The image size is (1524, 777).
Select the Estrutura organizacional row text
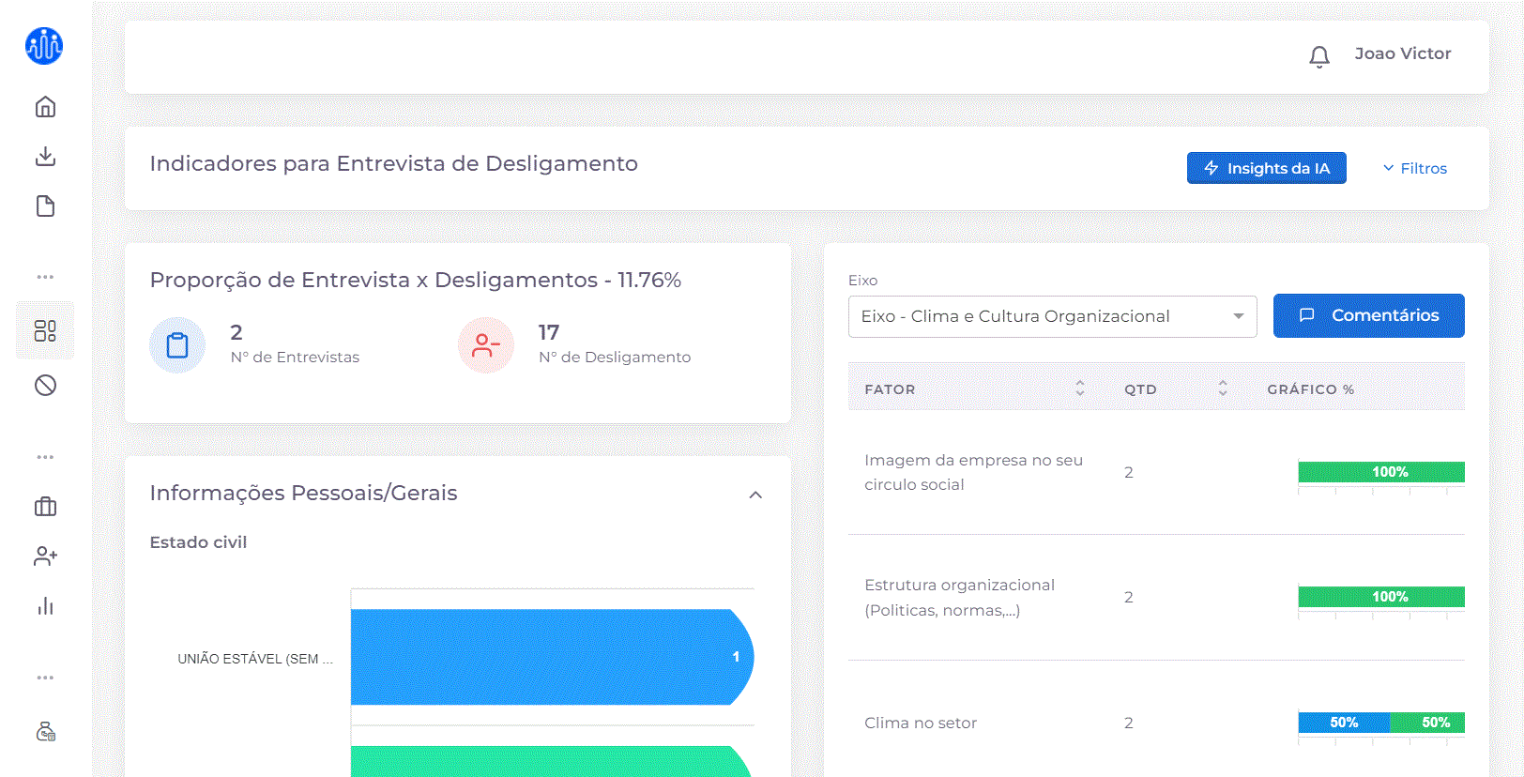(959, 597)
